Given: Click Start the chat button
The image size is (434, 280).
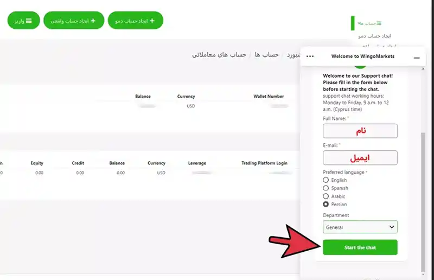Looking at the screenshot, I should tap(360, 247).
